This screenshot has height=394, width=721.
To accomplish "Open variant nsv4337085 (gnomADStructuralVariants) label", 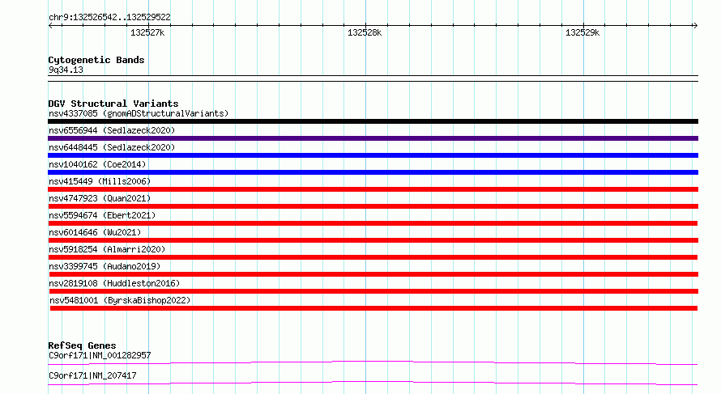I will coord(139,113).
